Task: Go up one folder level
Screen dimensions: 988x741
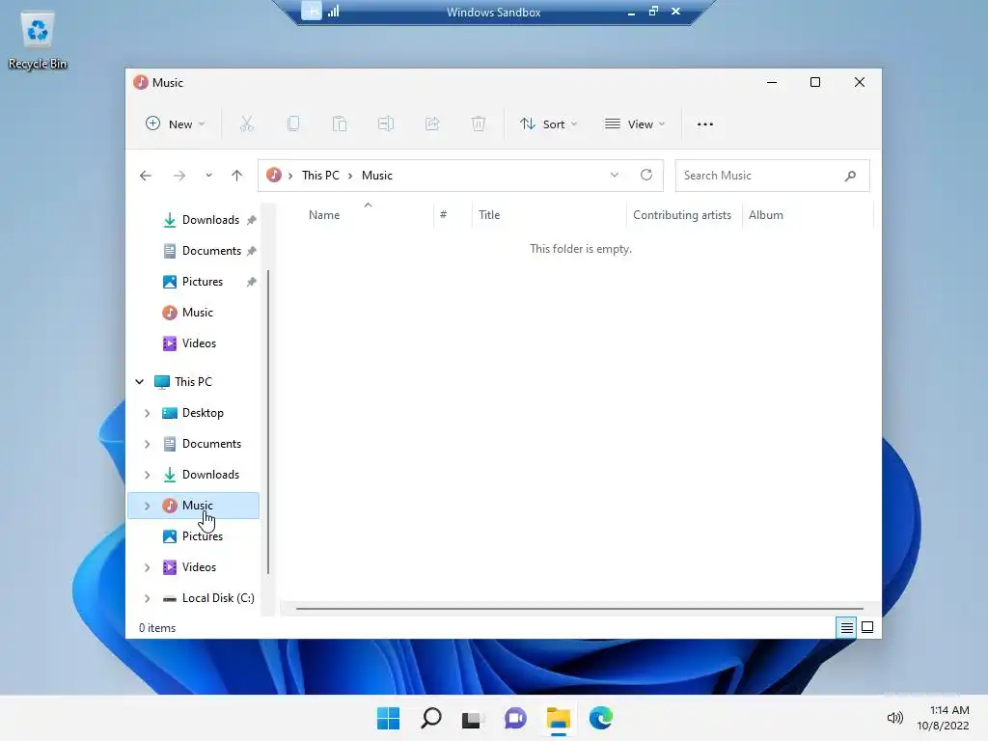Action: [x=237, y=176]
